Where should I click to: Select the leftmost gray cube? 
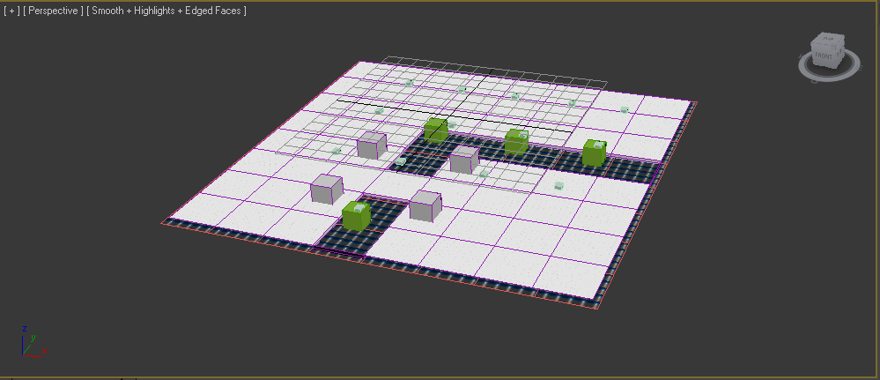tap(326, 190)
